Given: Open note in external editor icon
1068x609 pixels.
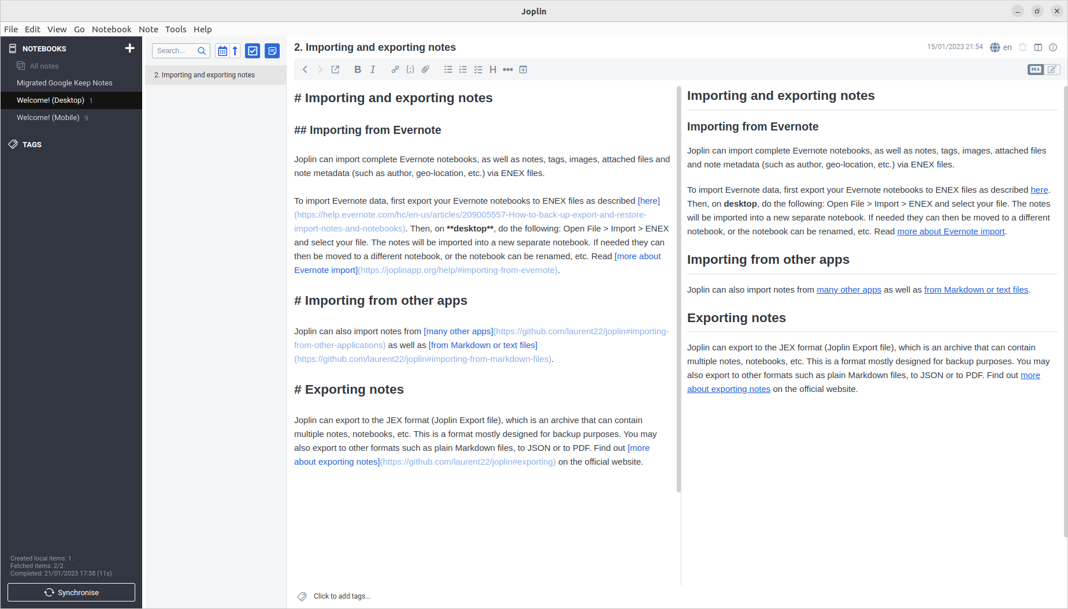Looking at the screenshot, I should pyautogui.click(x=335, y=69).
